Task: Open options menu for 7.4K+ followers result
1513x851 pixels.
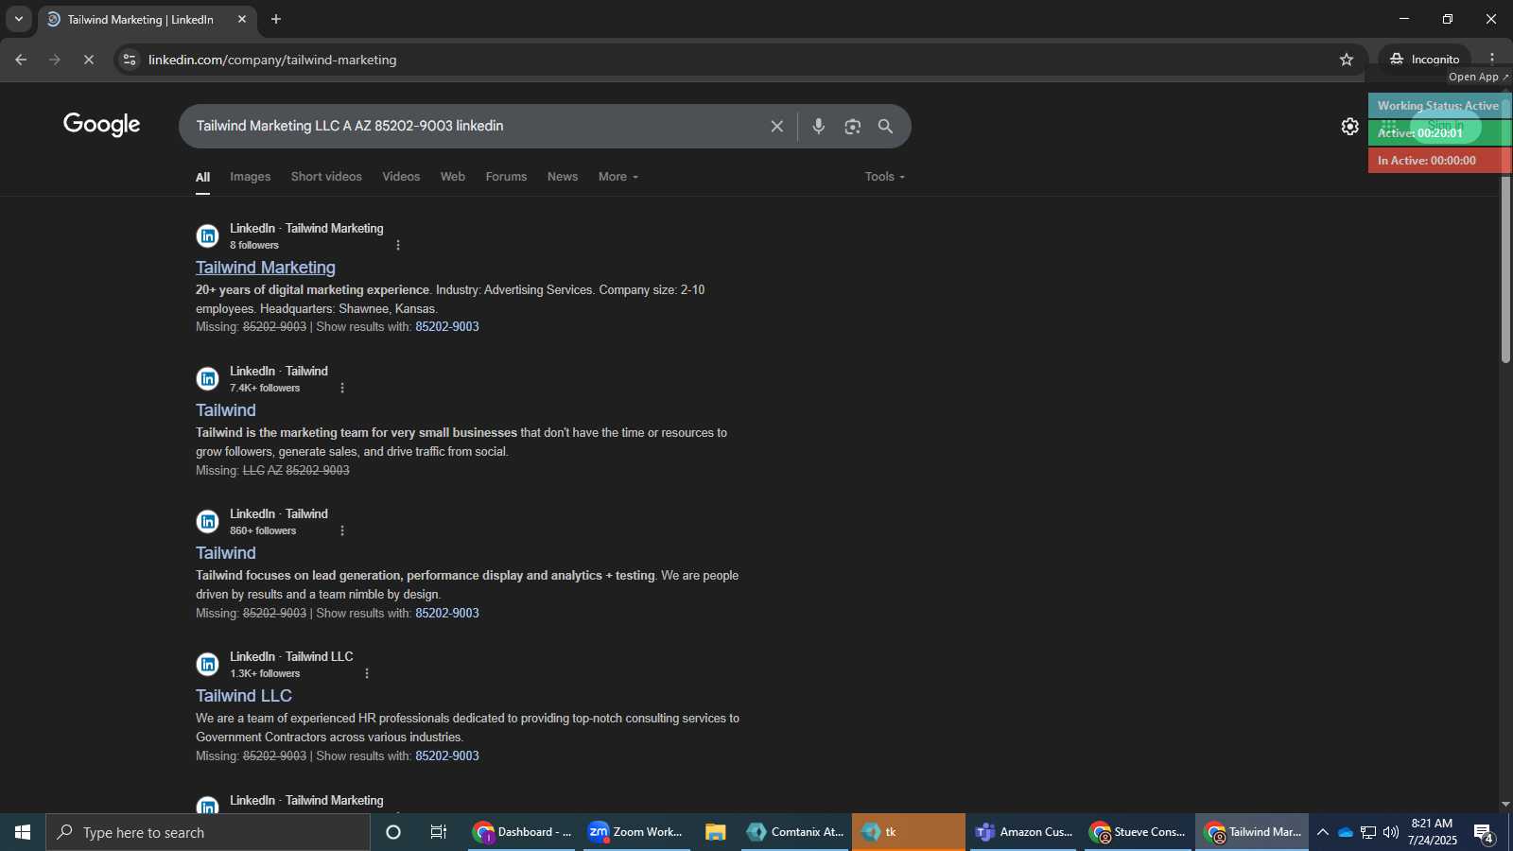Action: click(x=342, y=388)
